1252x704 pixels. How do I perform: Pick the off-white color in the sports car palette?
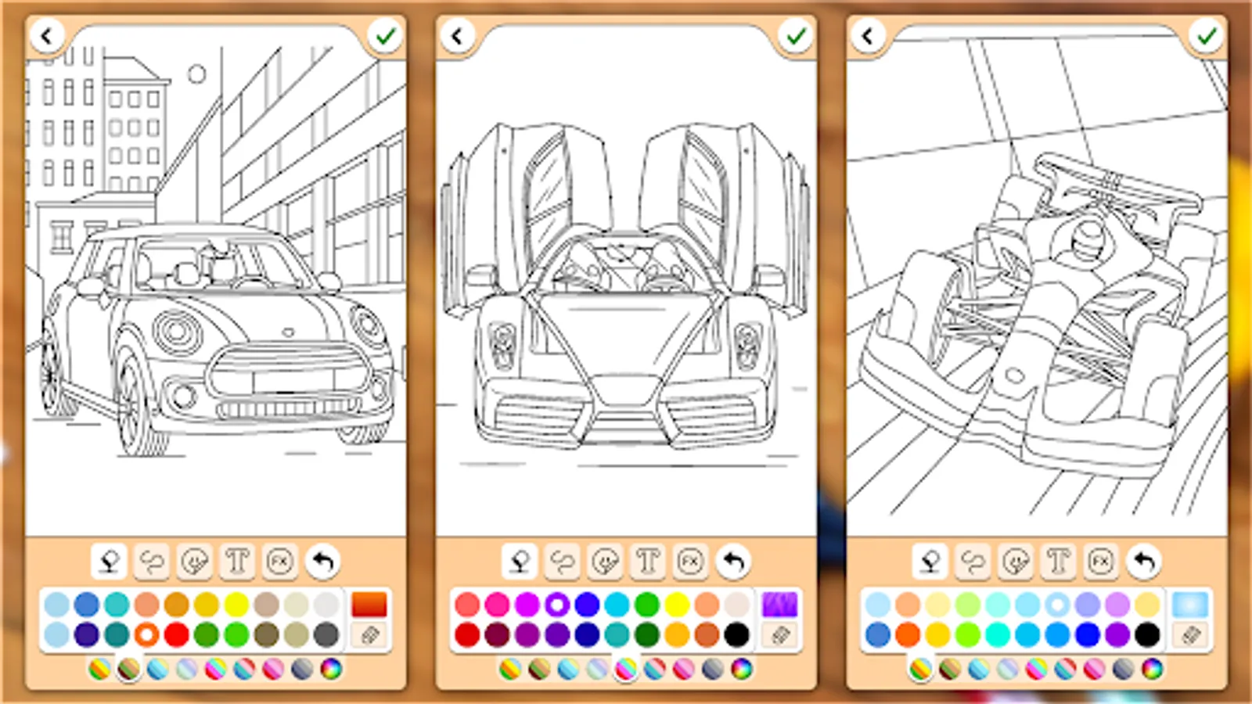pos(736,604)
